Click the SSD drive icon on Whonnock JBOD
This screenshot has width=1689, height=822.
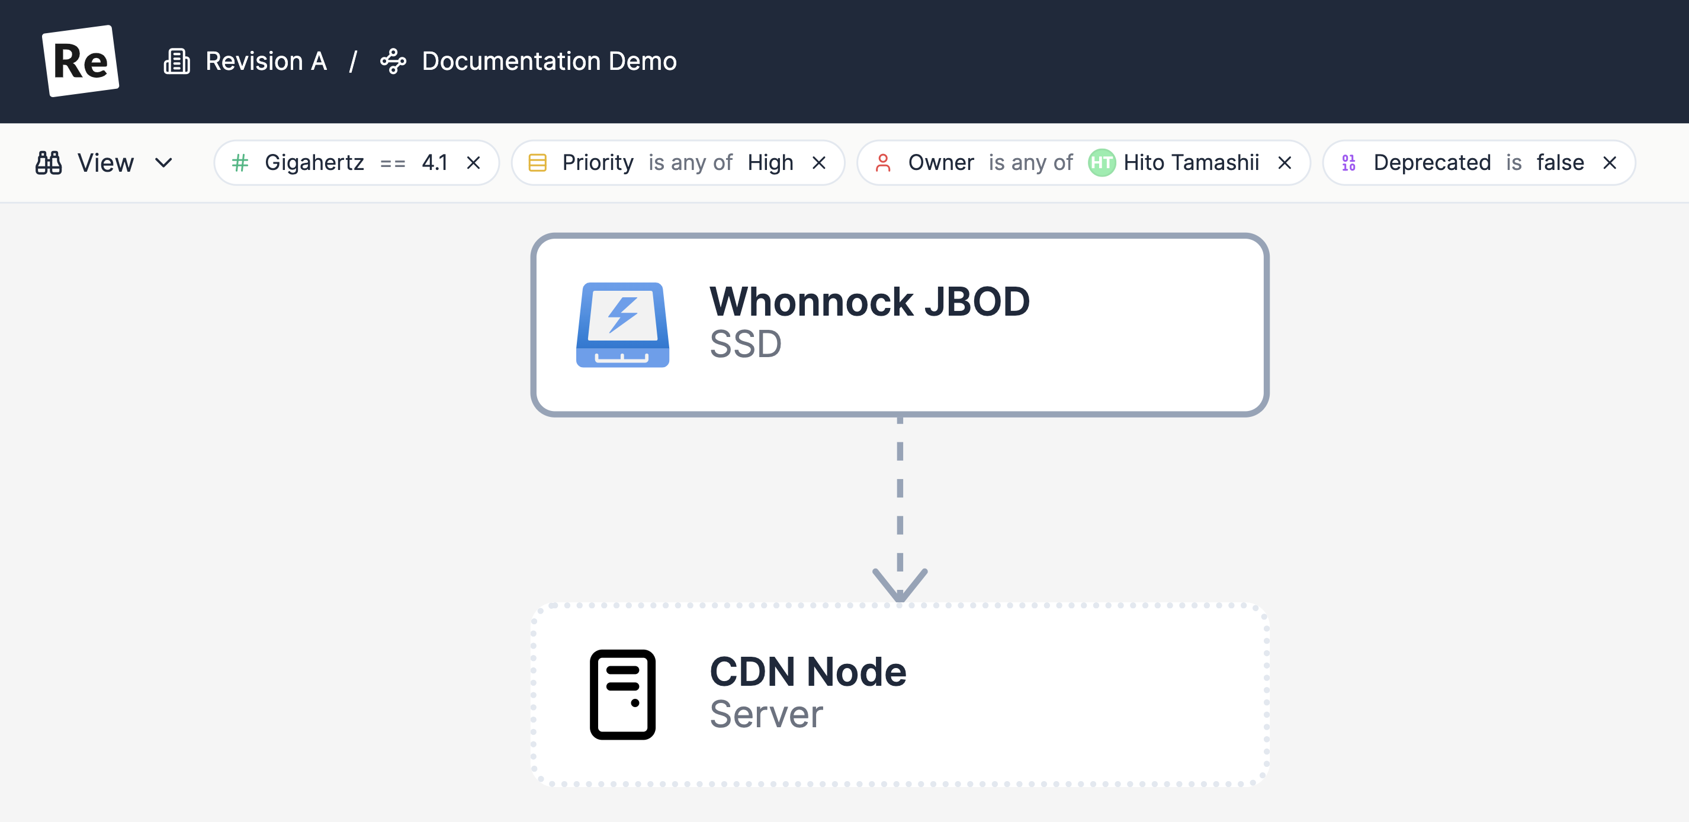coord(622,325)
